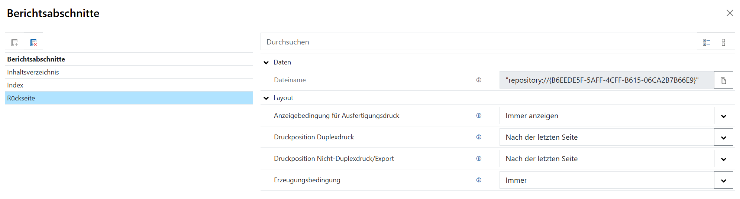The width and height of the screenshot is (740, 199).
Task: Click the delete report section icon
Action: click(x=33, y=42)
